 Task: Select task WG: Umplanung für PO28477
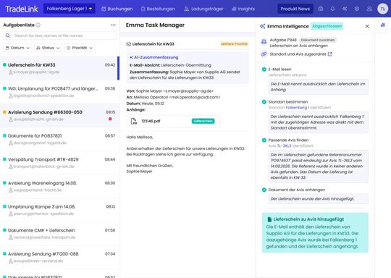(x=59, y=92)
